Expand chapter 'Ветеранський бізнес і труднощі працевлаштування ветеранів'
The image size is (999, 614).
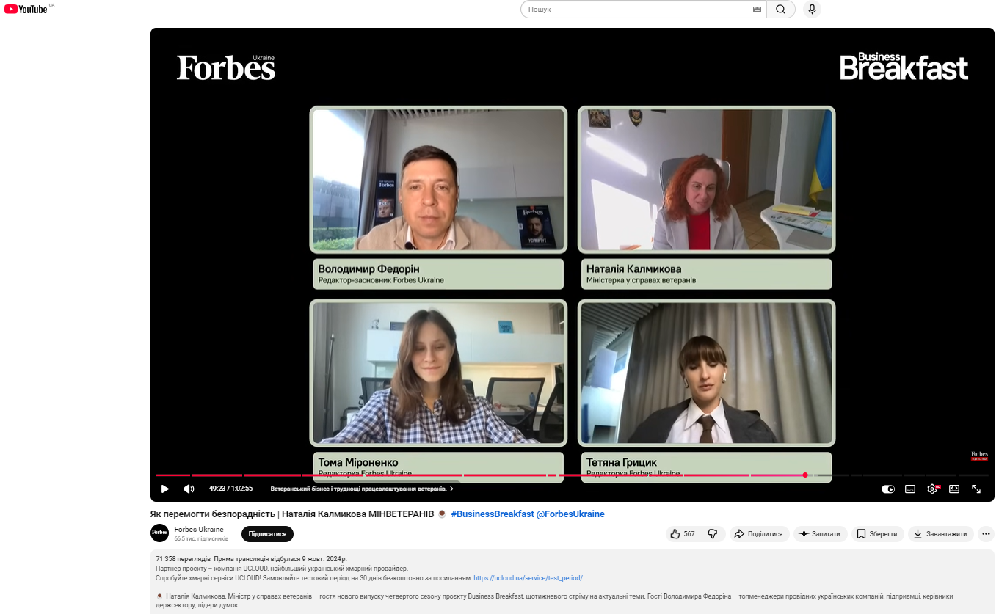[x=362, y=489]
